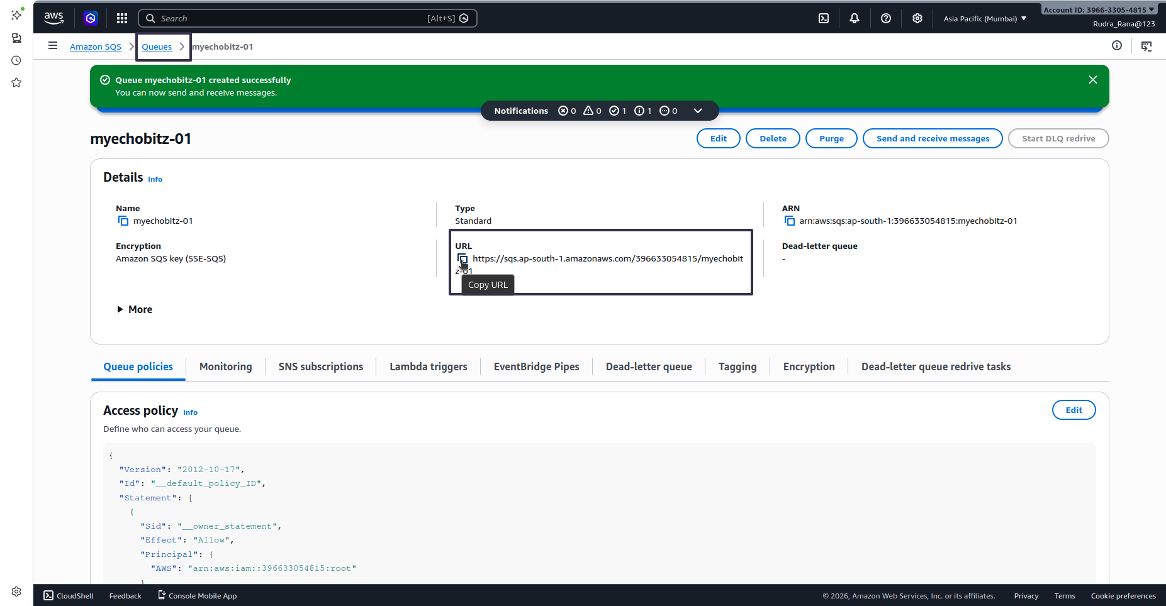Click the AWS logo home icon
This screenshot has height=606, width=1166.
coord(54,18)
